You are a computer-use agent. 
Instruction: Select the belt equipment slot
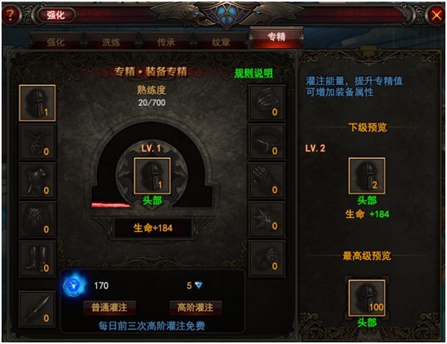[267, 142]
